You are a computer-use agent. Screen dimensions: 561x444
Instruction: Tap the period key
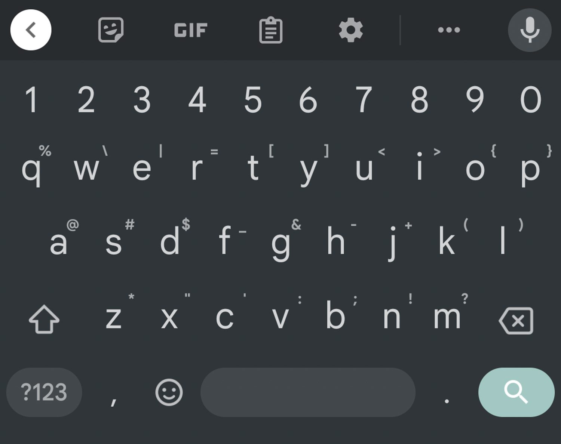coord(447,392)
